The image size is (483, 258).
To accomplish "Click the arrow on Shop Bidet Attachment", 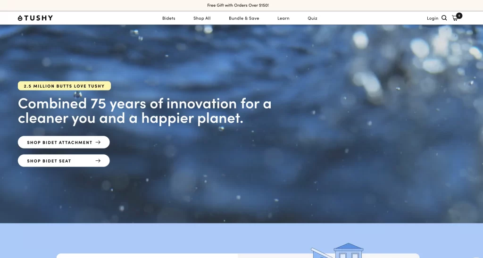I will click(98, 142).
